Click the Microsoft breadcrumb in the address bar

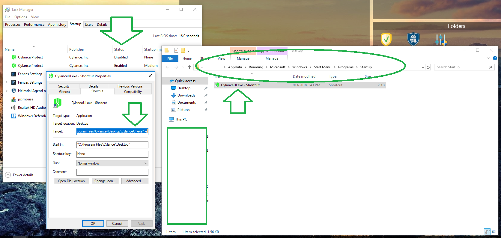click(x=278, y=67)
